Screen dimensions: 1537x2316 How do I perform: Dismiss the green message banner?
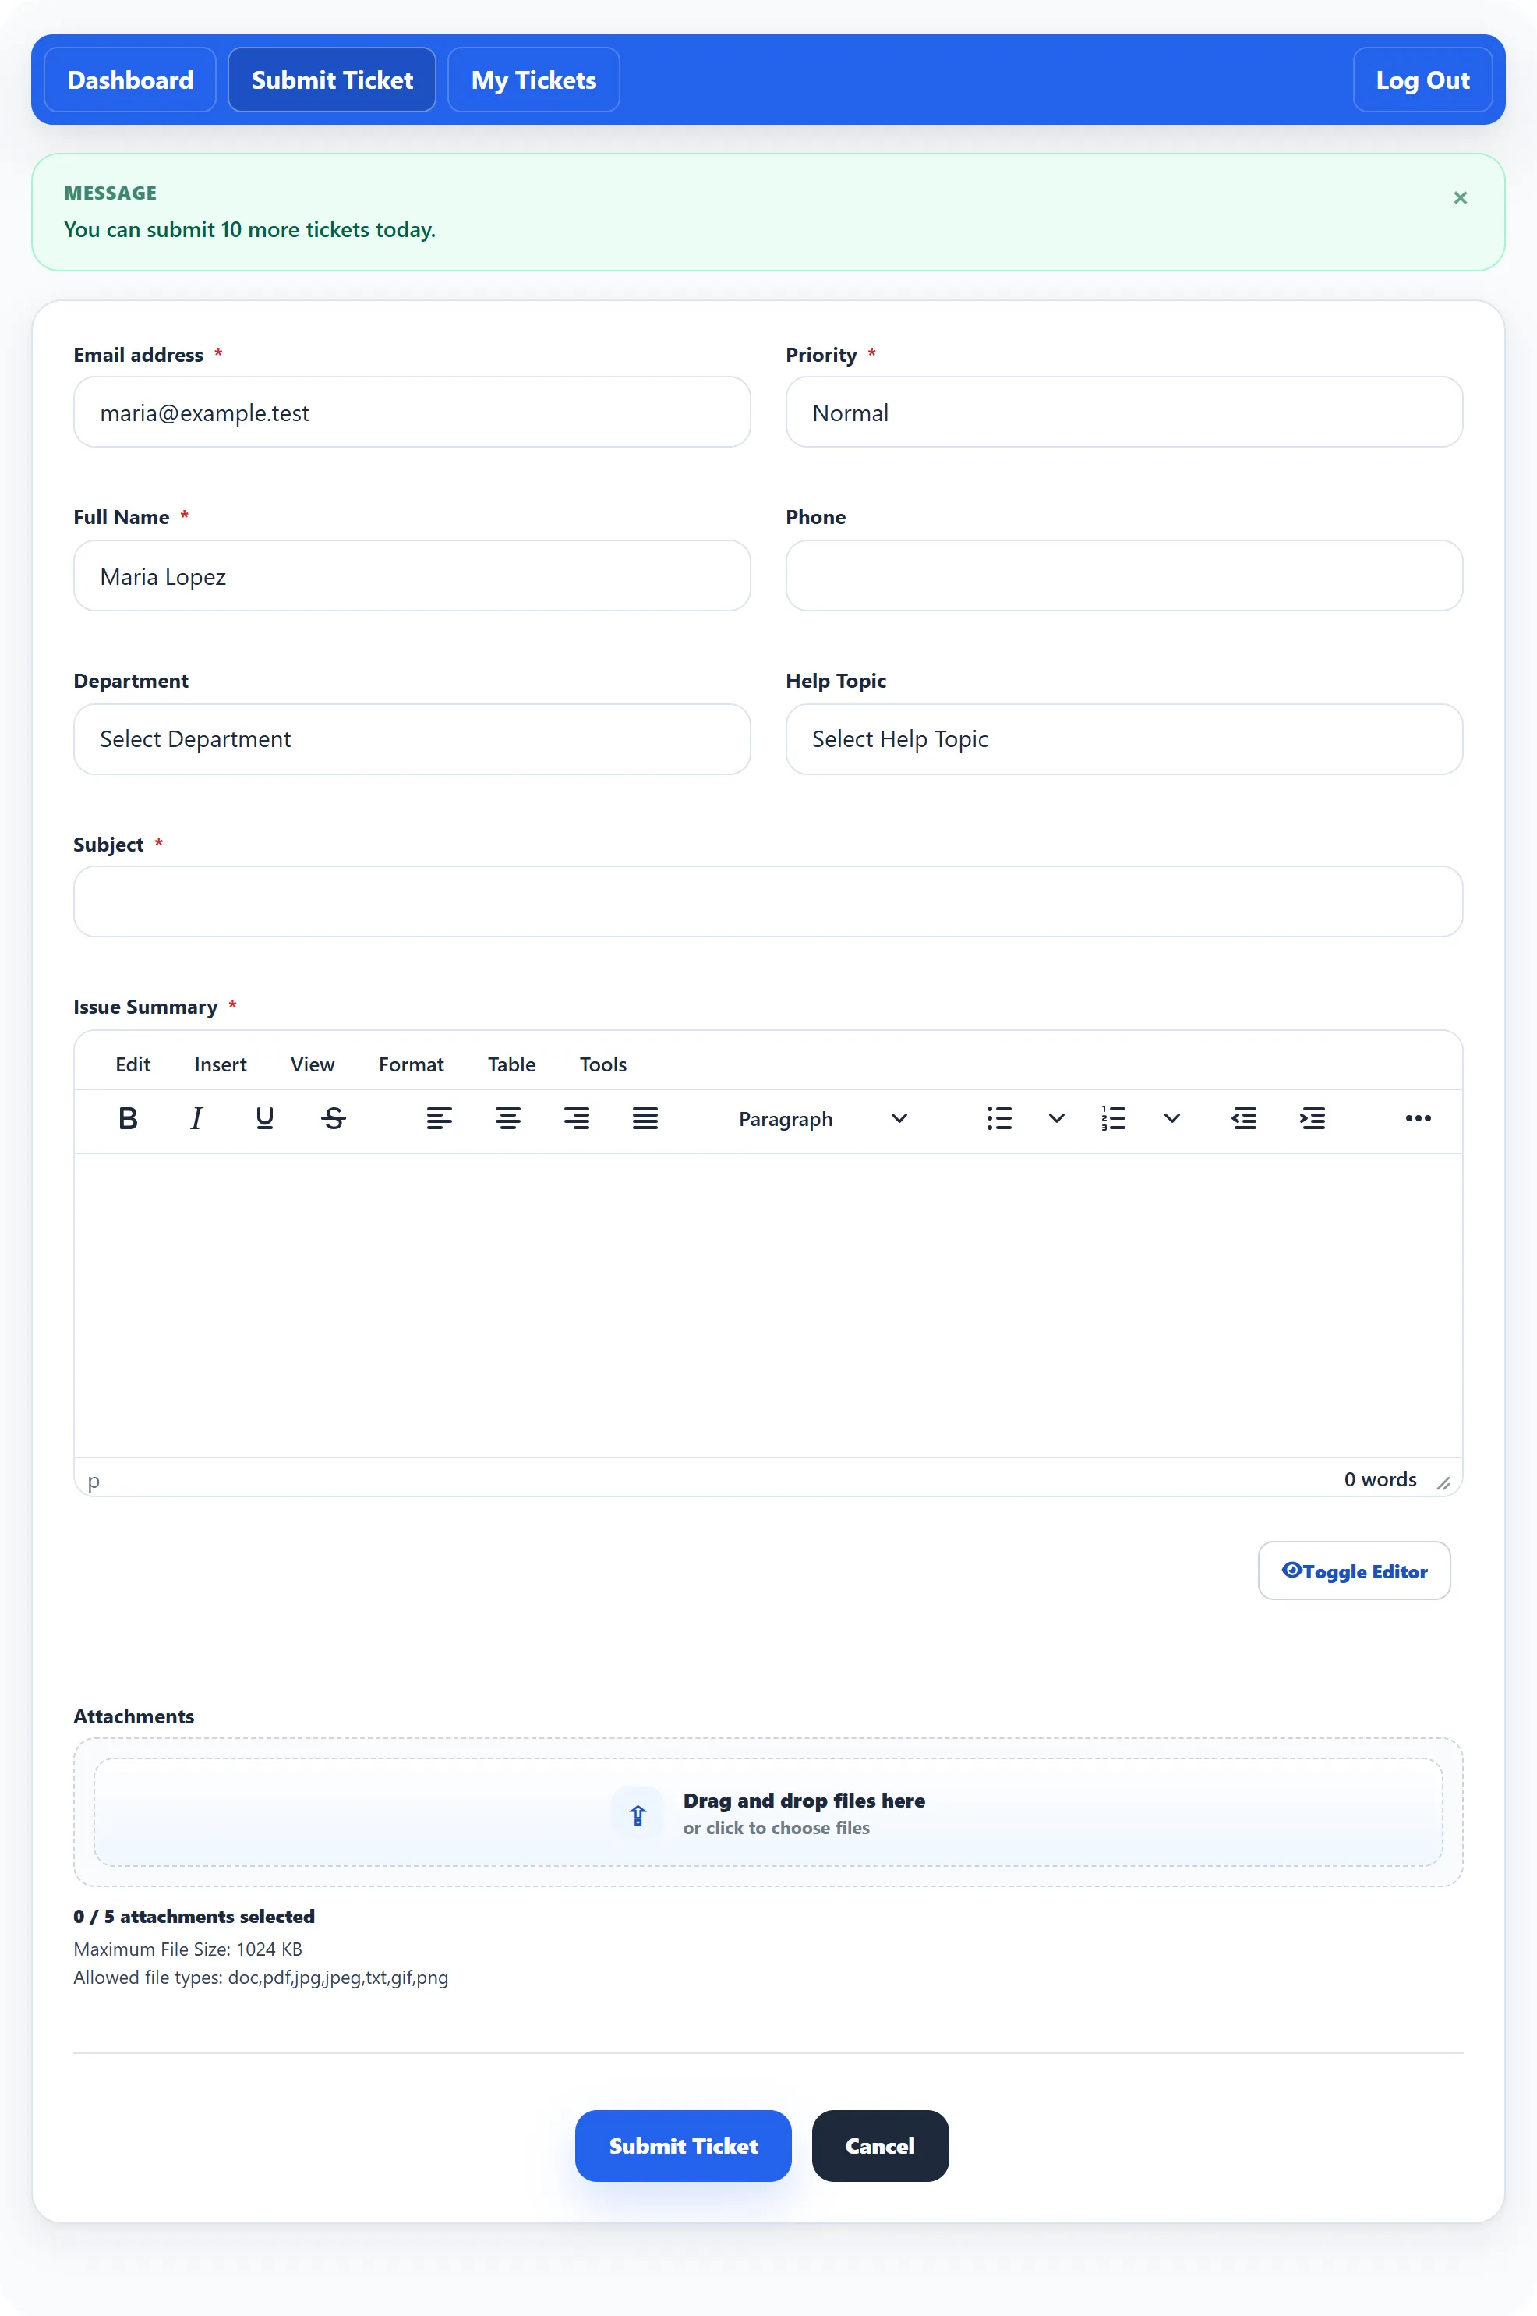[x=1460, y=198]
